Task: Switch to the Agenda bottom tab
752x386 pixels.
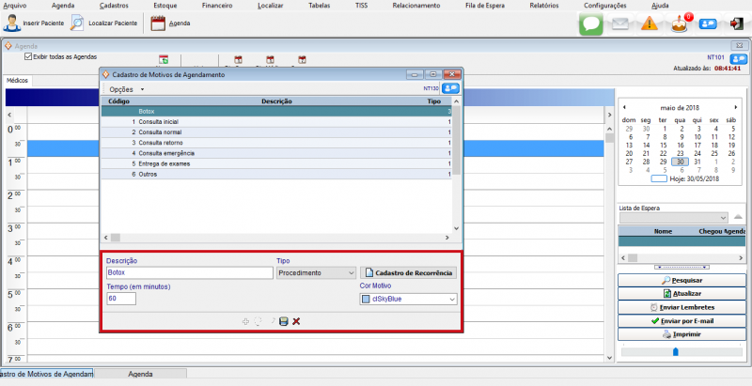Action: click(x=140, y=374)
